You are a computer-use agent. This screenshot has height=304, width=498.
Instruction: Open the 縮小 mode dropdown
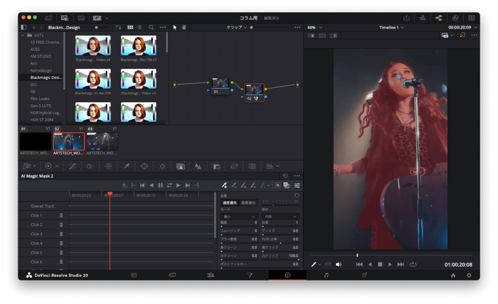coord(238,216)
